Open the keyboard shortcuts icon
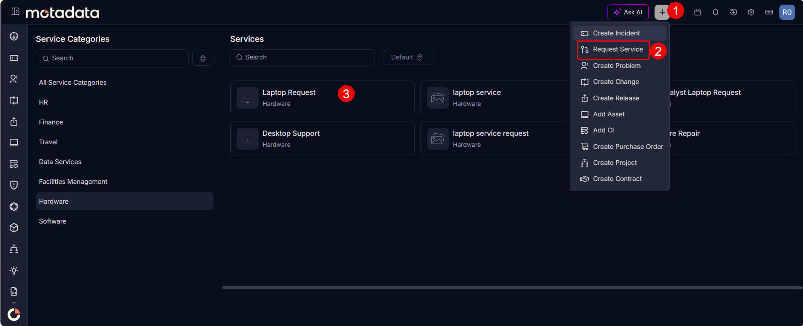The image size is (803, 326). tap(769, 12)
